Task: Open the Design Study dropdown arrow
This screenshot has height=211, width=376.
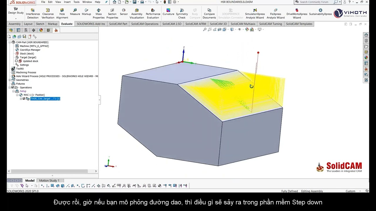Action: pos(16,18)
